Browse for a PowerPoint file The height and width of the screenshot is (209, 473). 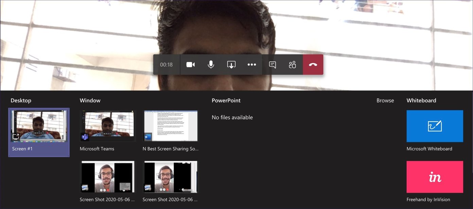click(385, 100)
